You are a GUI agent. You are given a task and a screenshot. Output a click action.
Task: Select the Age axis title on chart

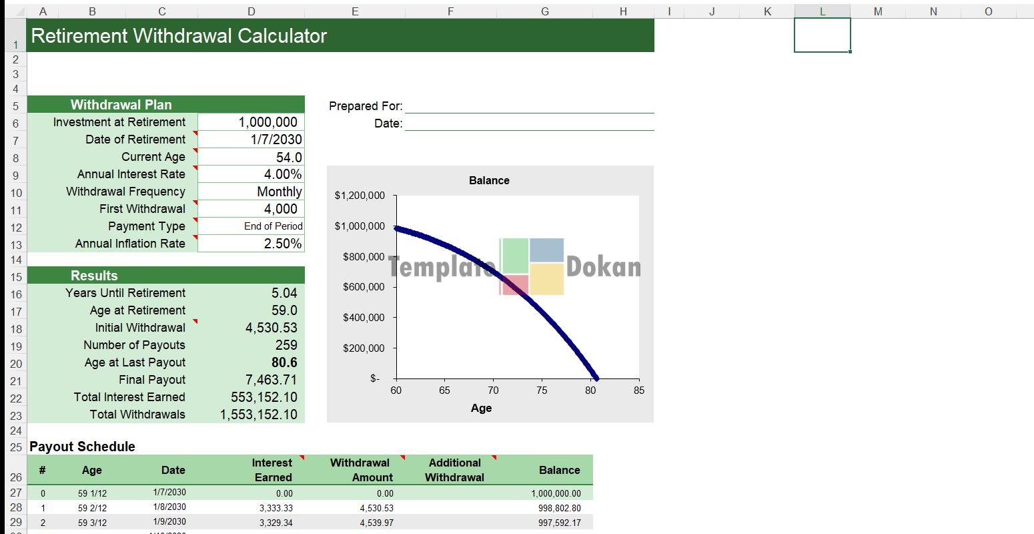481,408
